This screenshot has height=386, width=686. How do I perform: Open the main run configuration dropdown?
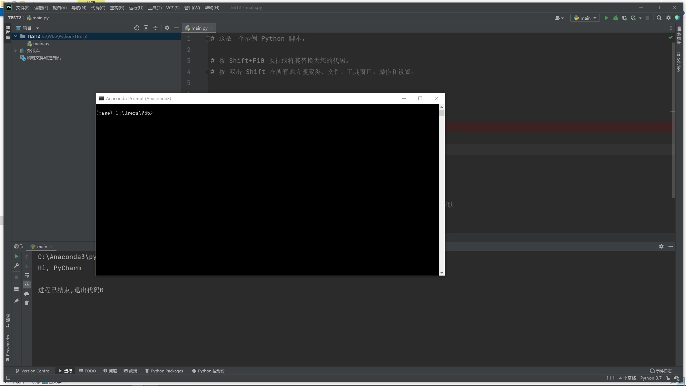[585, 18]
